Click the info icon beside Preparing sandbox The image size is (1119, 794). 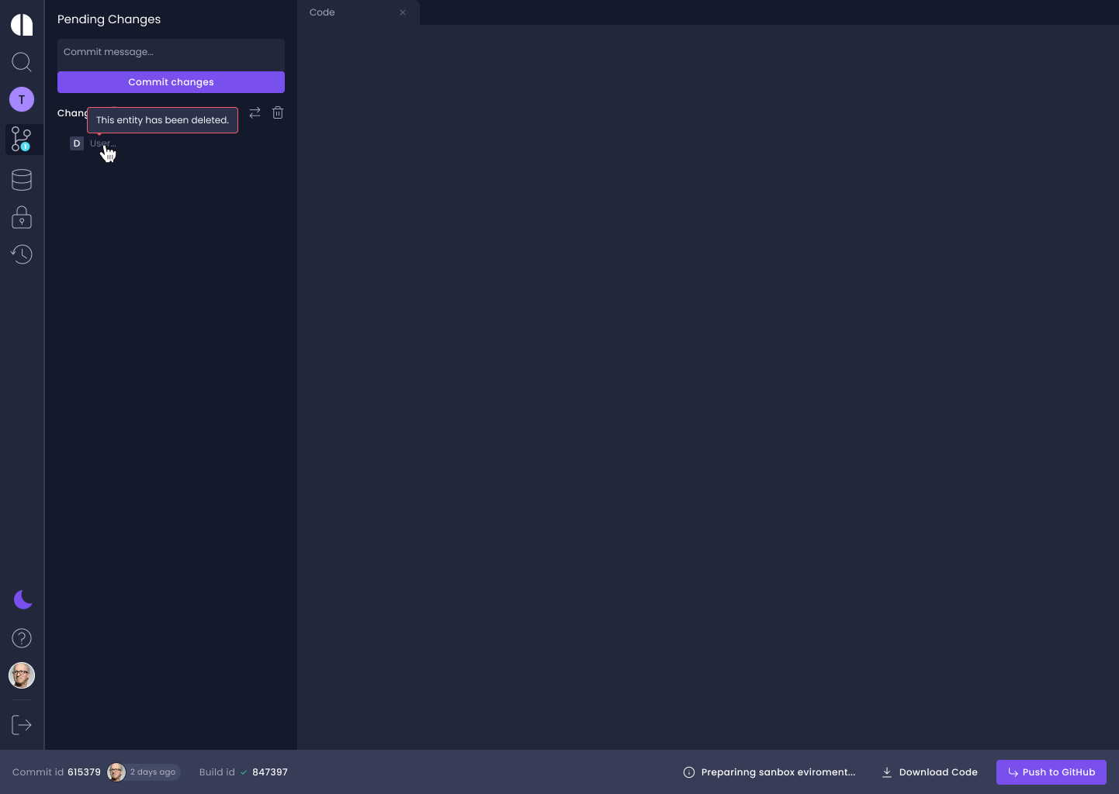click(689, 772)
